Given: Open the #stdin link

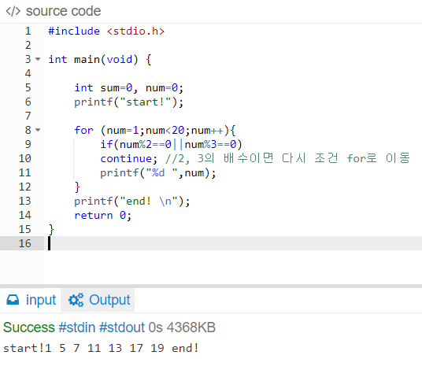Looking at the screenshot, I should 77,327.
